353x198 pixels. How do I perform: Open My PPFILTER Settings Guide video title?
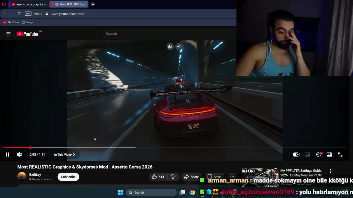(301, 173)
